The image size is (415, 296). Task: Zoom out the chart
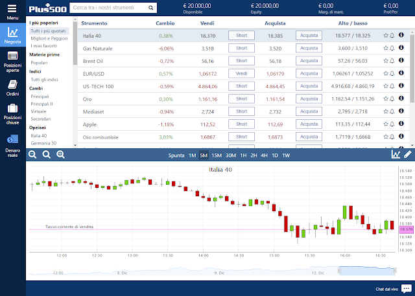tap(32, 155)
